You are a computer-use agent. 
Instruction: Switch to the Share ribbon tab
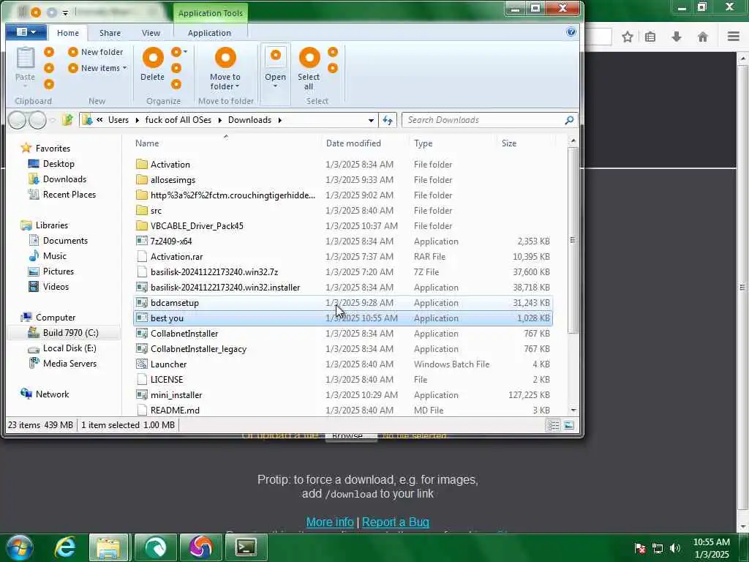tap(110, 33)
